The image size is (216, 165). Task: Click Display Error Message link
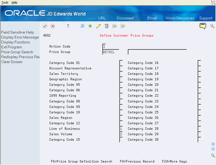pyautogui.click(x=20, y=37)
